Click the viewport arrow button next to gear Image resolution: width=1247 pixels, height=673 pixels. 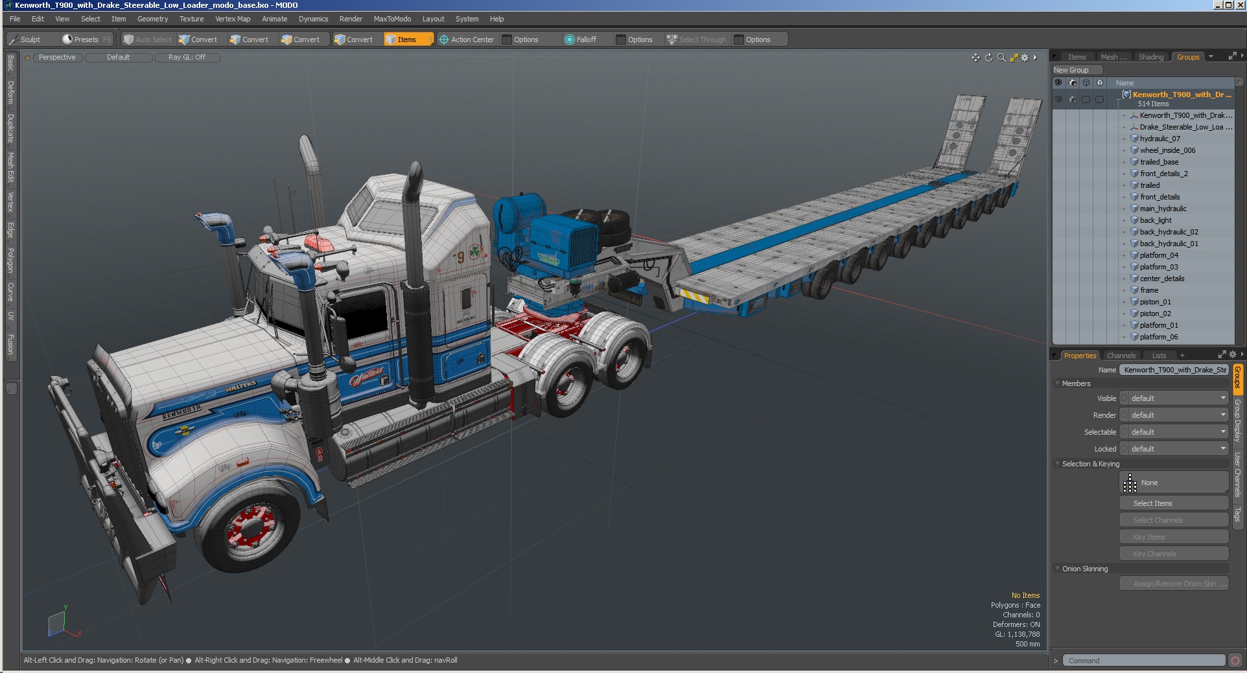1035,58
